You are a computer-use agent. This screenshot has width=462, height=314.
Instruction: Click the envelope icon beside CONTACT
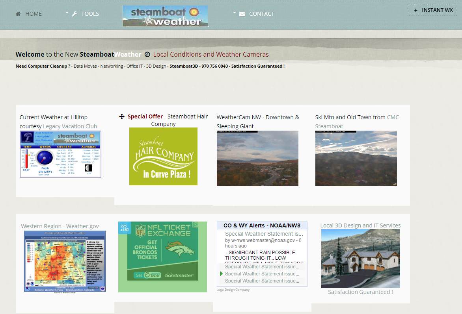coord(242,14)
